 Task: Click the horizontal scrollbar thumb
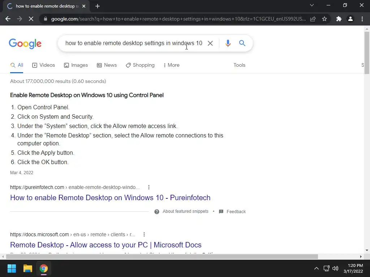[x=162, y=256]
